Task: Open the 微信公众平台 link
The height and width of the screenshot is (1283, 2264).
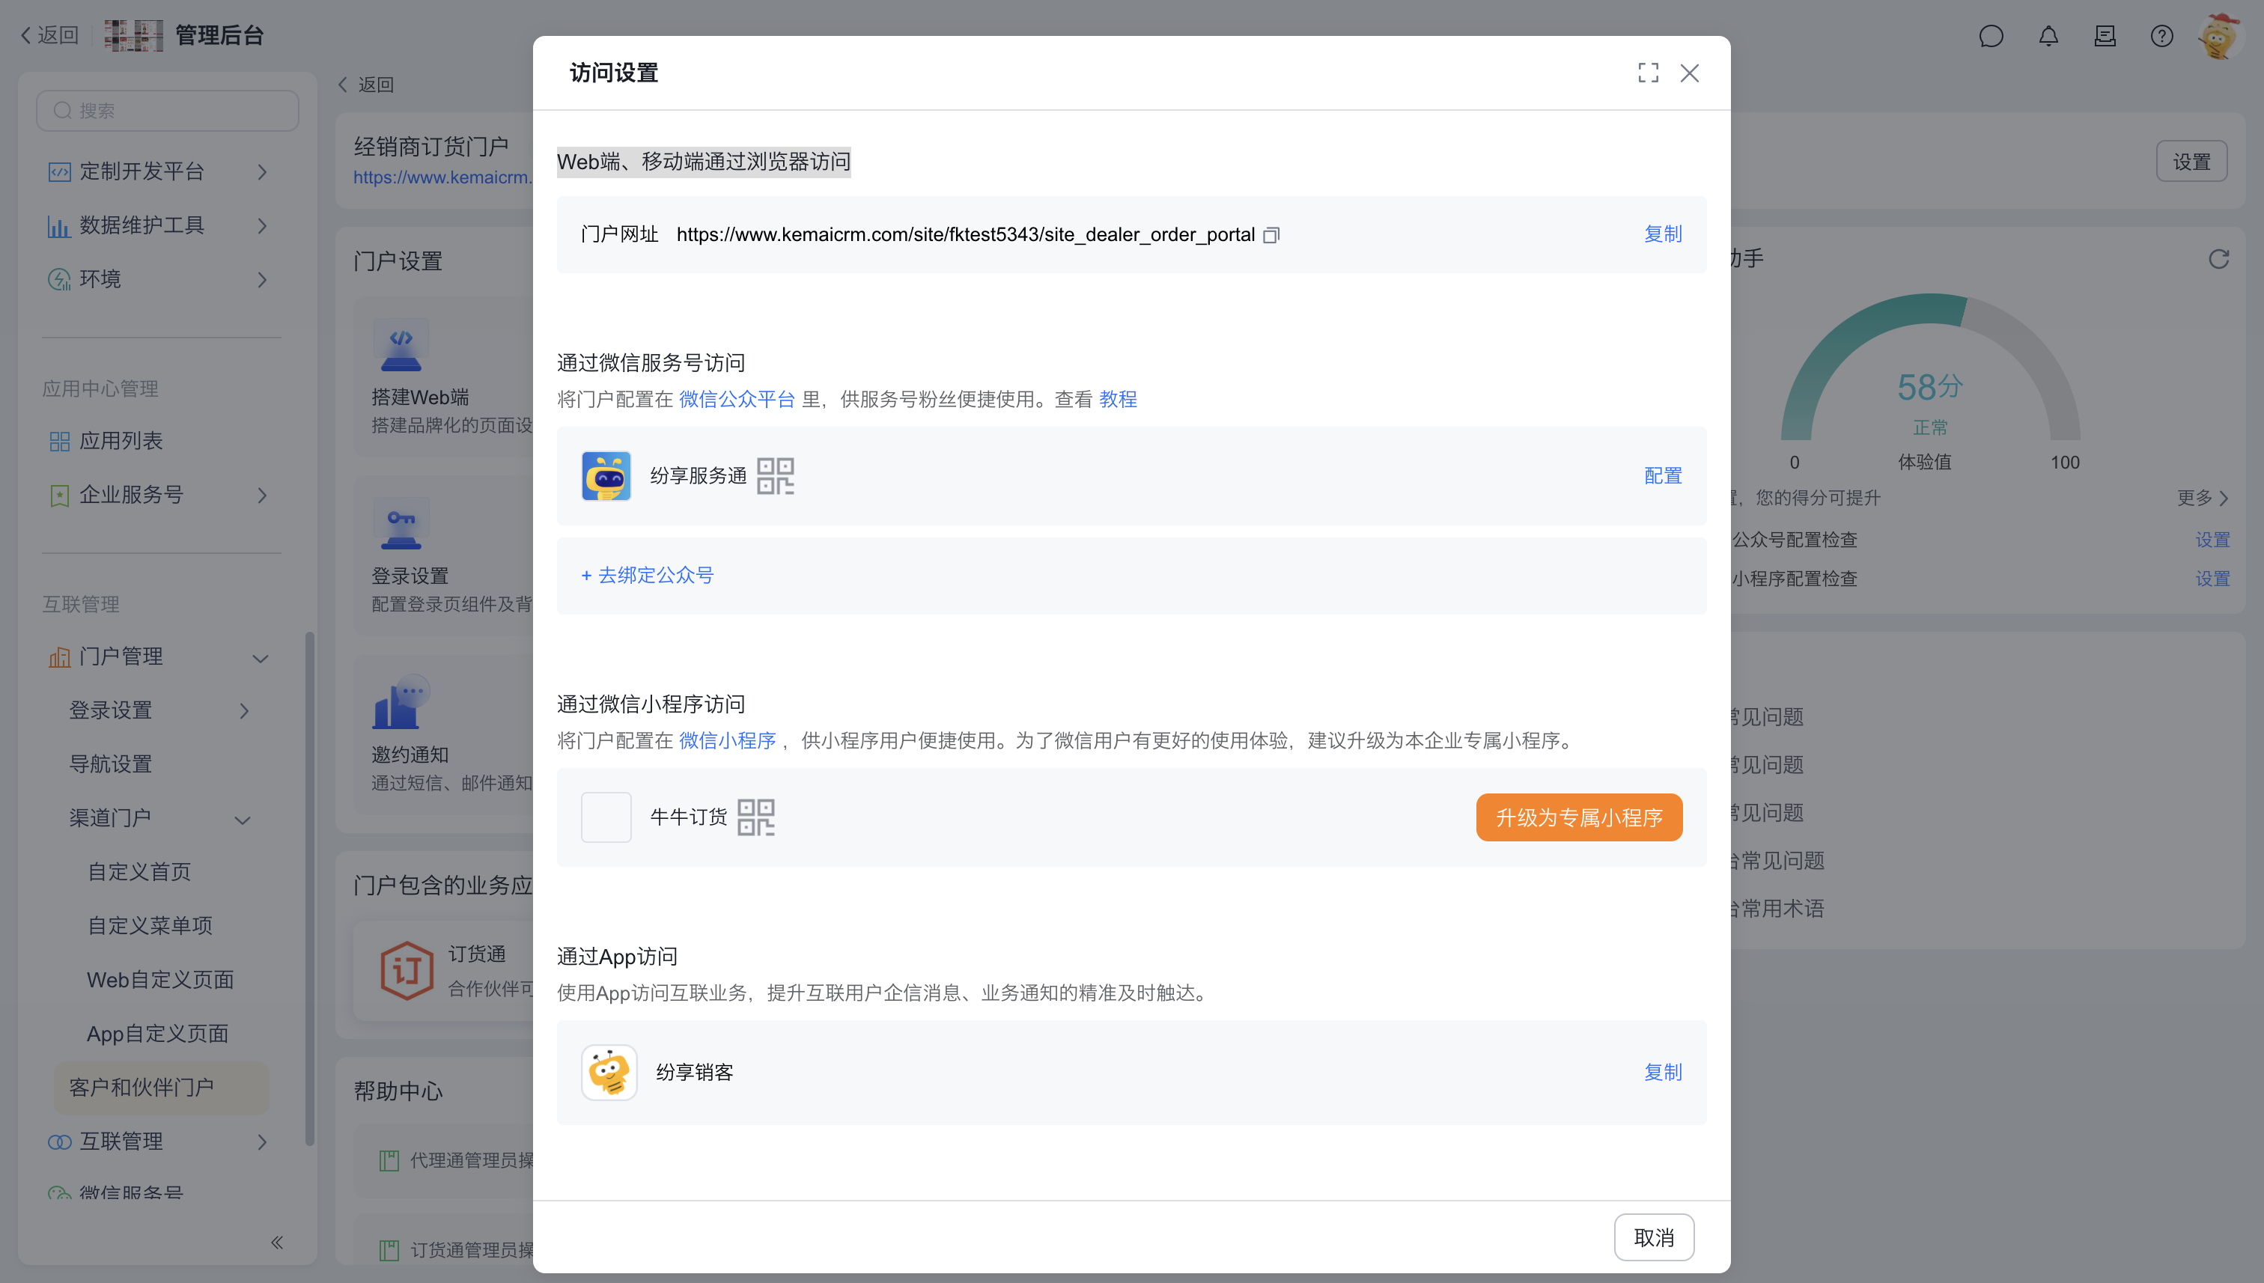Action: pyautogui.click(x=737, y=399)
